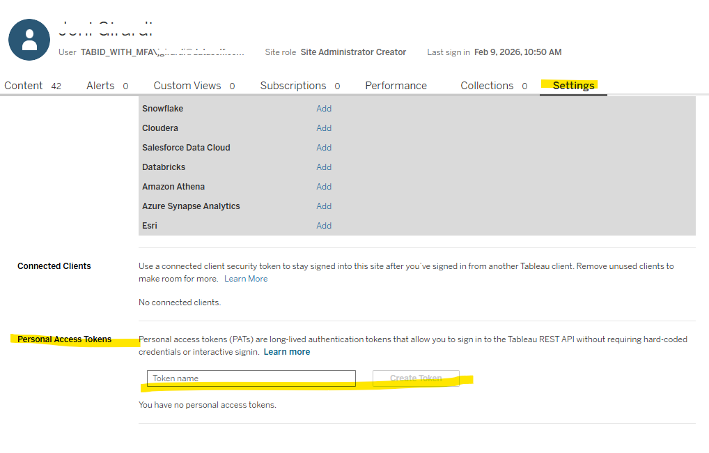The width and height of the screenshot is (709, 453).
Task: Switch to the Alerts tab
Action: 100,86
